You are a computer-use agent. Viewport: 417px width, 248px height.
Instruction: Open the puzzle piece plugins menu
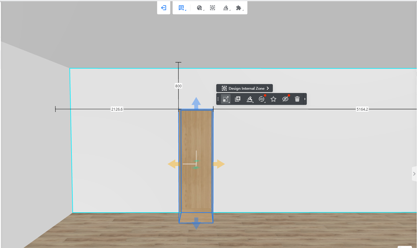[239, 8]
